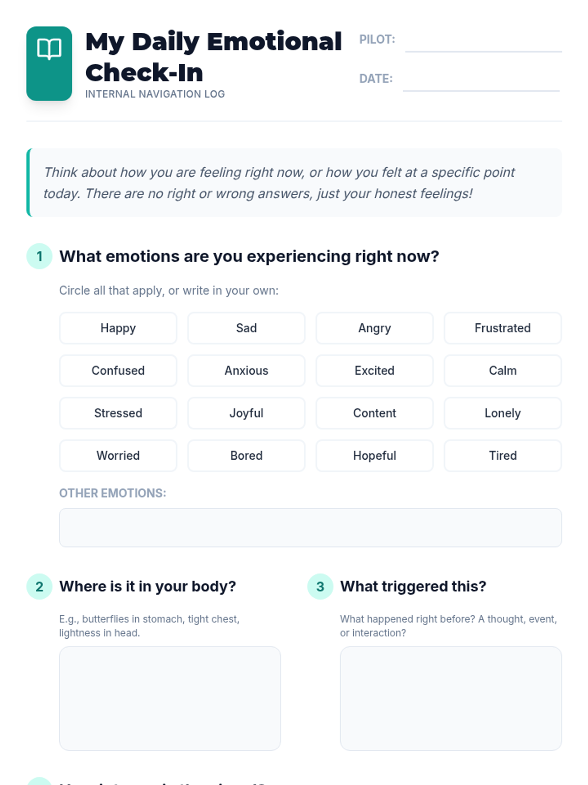Toggle the Hopeful emotion option

tap(374, 456)
